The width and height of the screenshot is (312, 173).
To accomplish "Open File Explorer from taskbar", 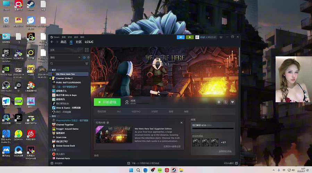I will [x=181, y=170].
